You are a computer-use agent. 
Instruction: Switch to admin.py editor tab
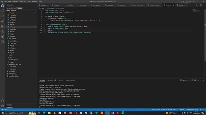coord(122,5)
